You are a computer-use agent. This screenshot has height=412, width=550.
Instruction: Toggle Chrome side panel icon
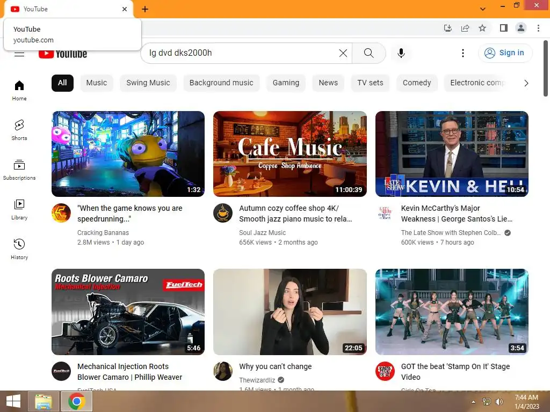tap(504, 28)
